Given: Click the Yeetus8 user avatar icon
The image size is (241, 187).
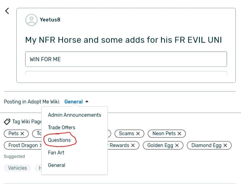Looking at the screenshot, I should [x=31, y=20].
